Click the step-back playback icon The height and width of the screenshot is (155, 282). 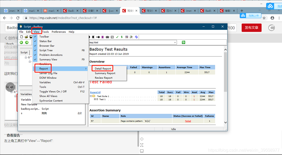pyautogui.click(x=93, y=37)
